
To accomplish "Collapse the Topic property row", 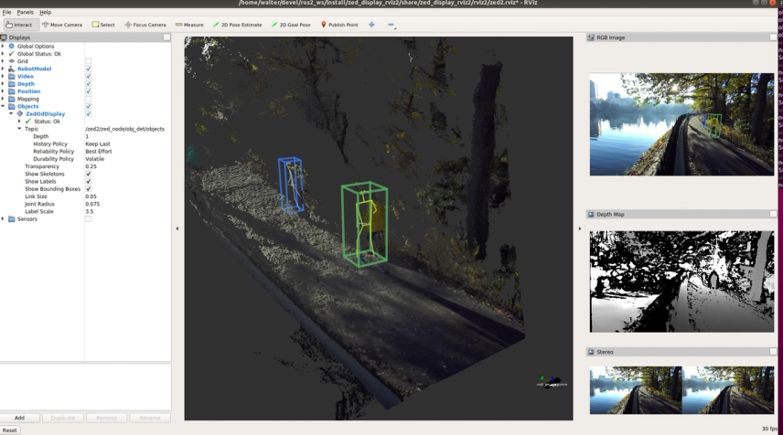I will coord(19,129).
